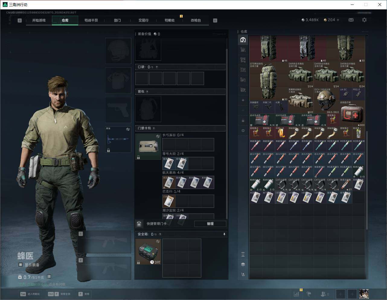The height and width of the screenshot is (300, 387).
Task: Click the tab-switch button right of 改枪台
Action: click(215, 21)
